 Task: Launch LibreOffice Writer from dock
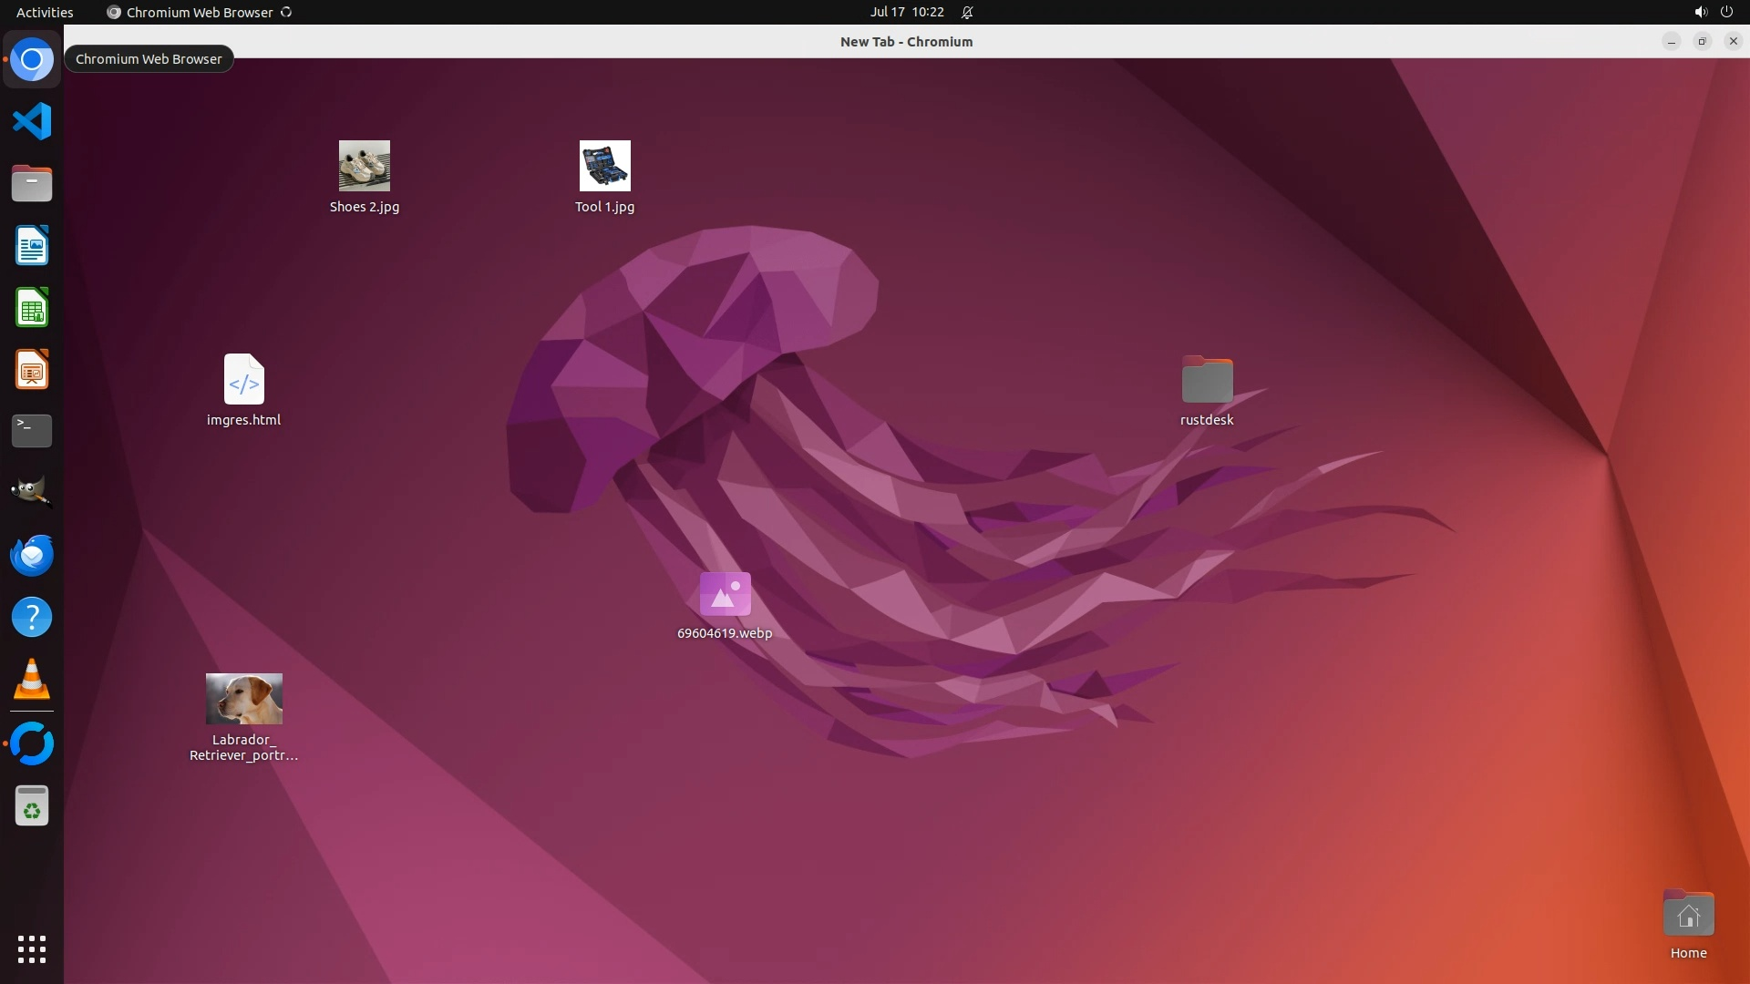(x=32, y=245)
